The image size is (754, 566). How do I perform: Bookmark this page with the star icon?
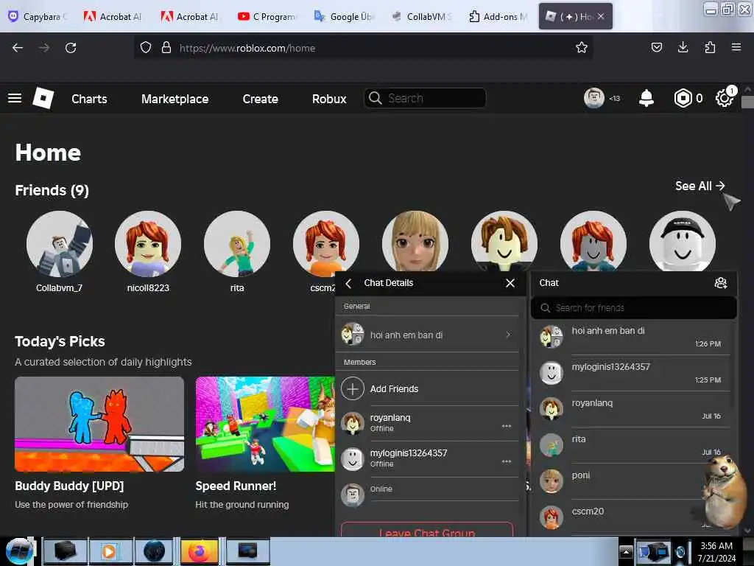pos(582,48)
